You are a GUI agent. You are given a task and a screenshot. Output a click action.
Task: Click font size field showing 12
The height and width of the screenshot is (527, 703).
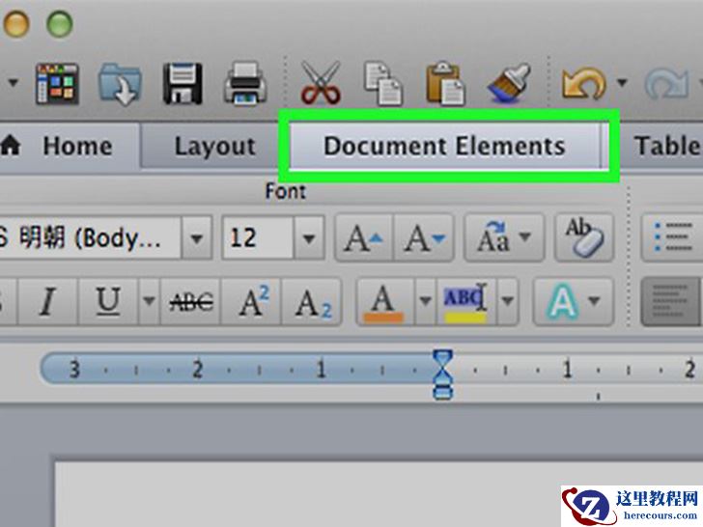(258, 238)
